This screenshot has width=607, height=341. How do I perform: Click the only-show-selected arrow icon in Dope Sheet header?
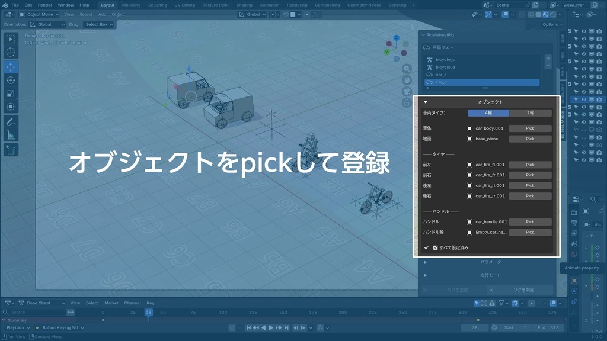tap(477, 303)
